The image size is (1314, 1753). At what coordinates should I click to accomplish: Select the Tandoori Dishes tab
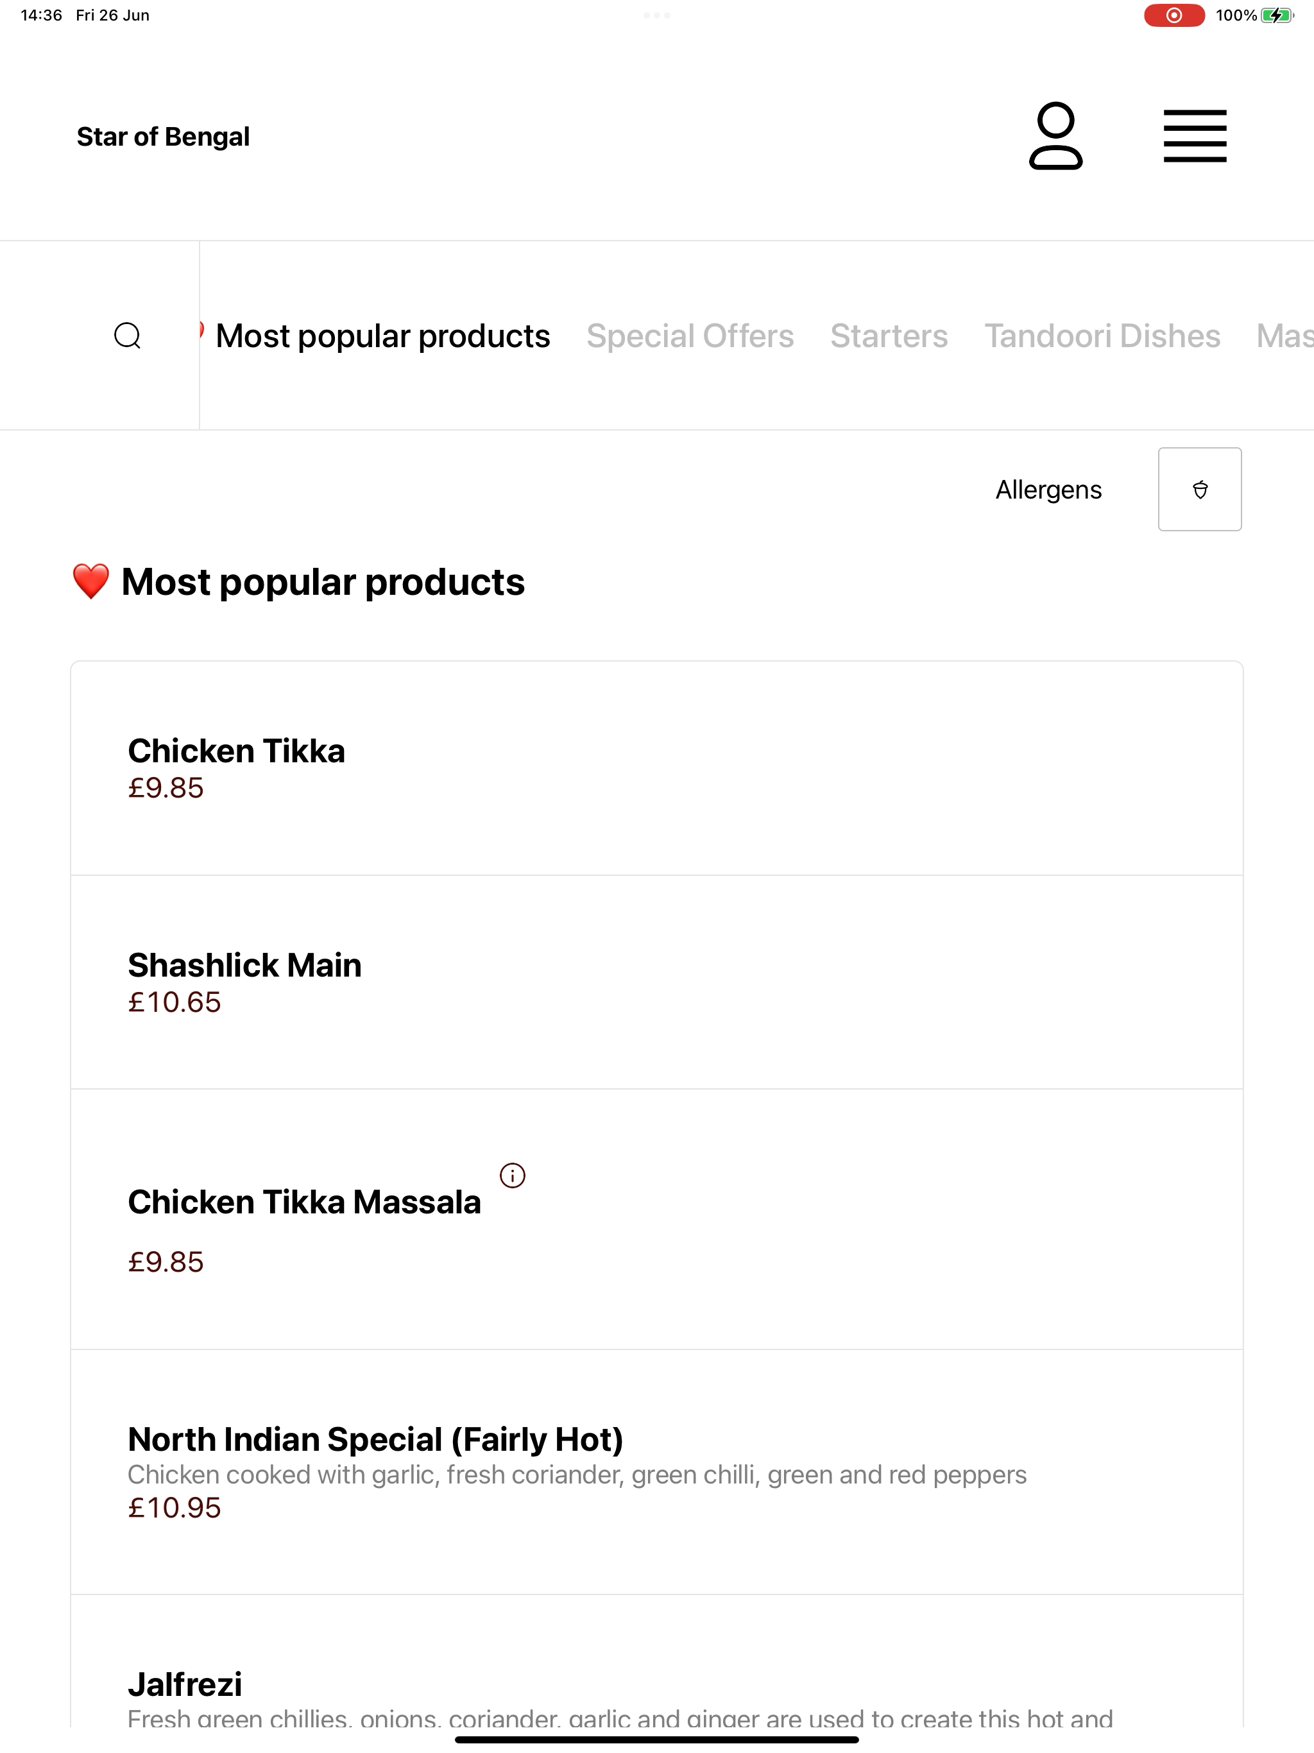(1102, 336)
